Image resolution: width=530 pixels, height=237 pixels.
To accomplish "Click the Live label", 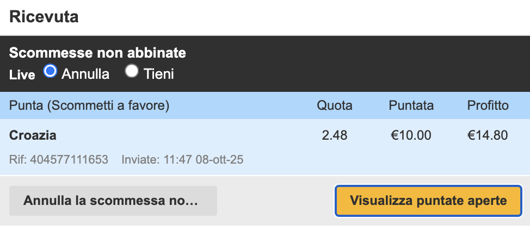I will tap(22, 74).
